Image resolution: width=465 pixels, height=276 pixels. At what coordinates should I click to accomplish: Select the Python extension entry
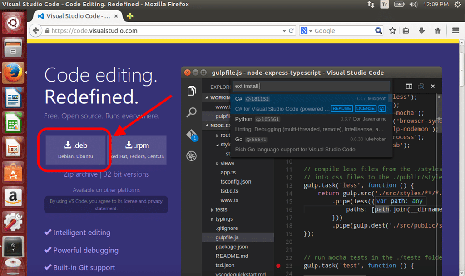(x=311, y=124)
